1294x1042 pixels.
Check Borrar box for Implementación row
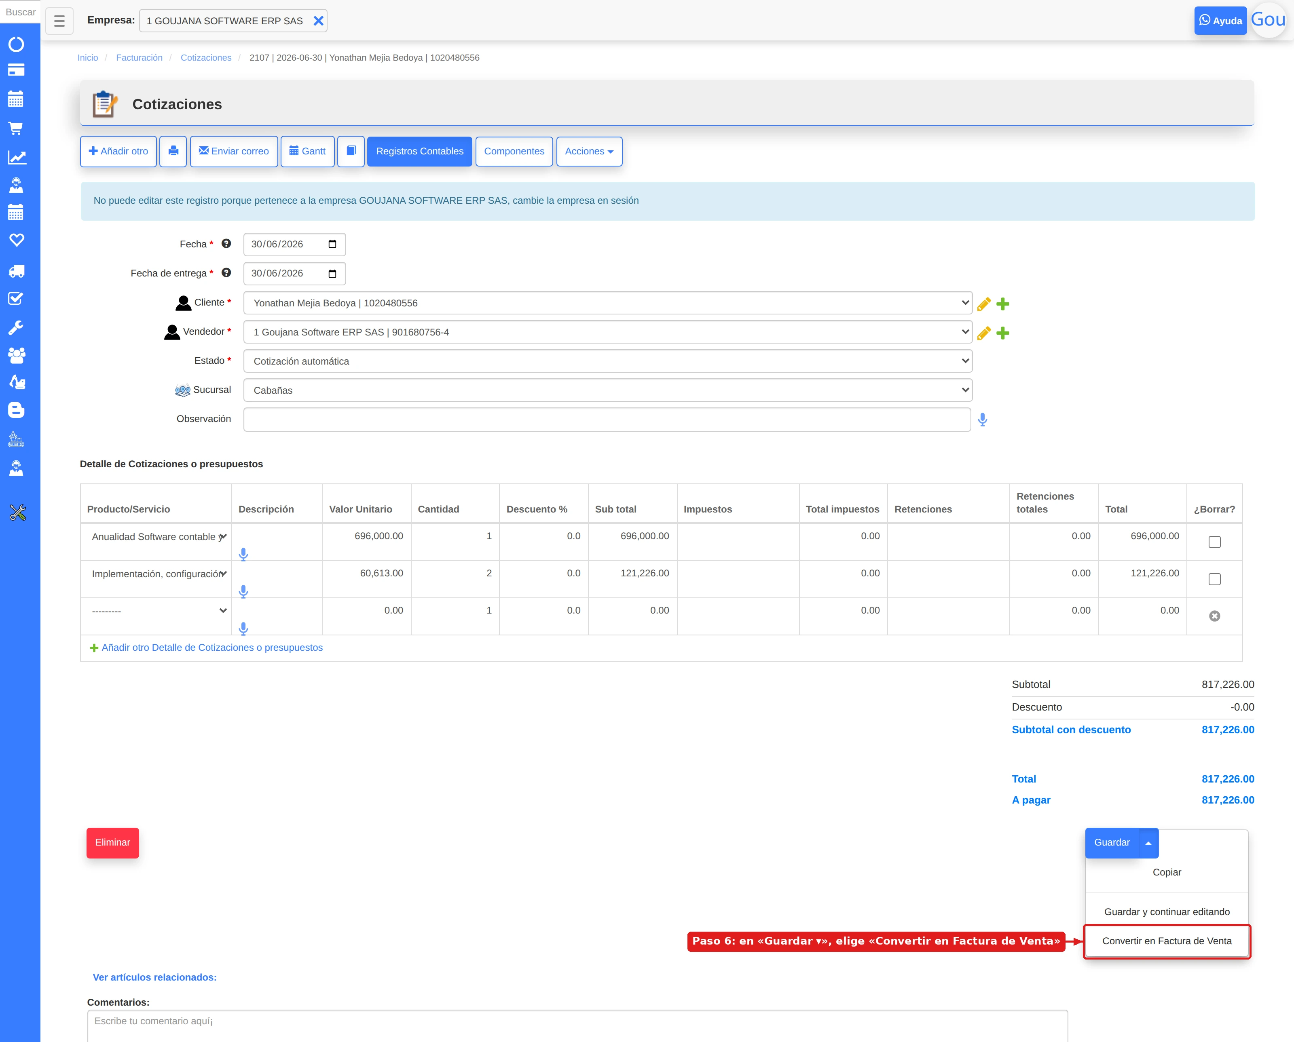(x=1214, y=579)
